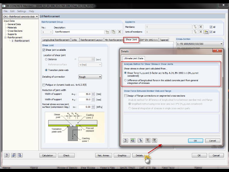Click the help icon in Details dialog
This screenshot has width=229, height=172.
pyautogui.click(x=125, y=141)
